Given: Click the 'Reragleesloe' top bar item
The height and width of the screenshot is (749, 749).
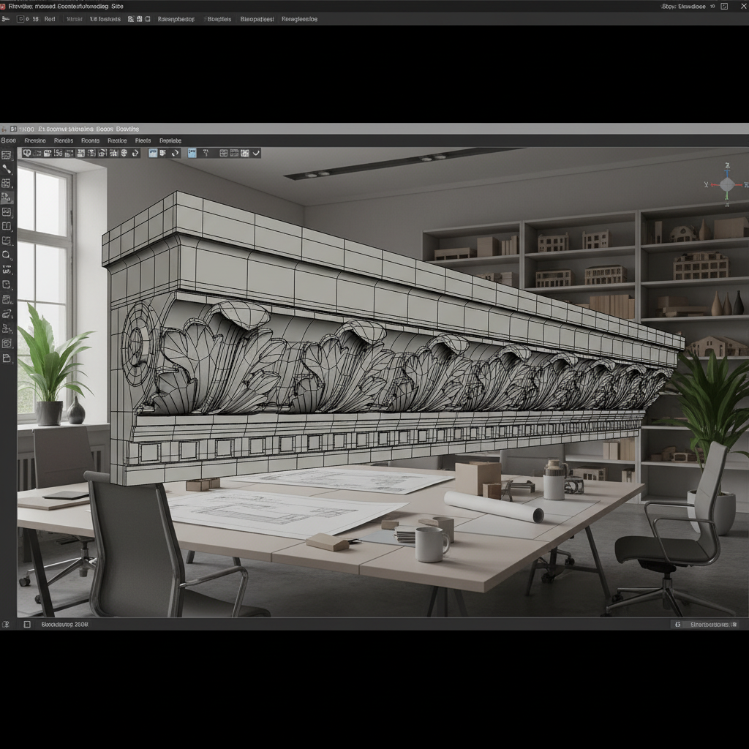Looking at the screenshot, I should 299,19.
